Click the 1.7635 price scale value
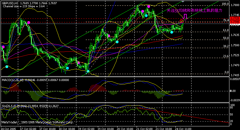The height and width of the screenshot is (130, 240). click(x=235, y=35)
